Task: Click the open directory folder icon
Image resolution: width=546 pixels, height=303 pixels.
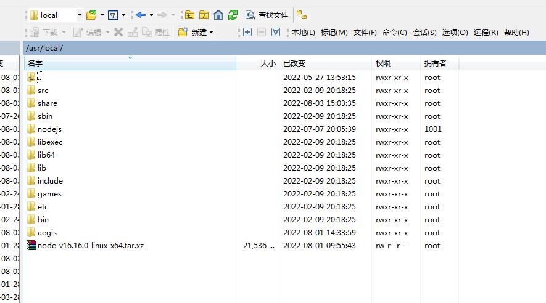Action: pyautogui.click(x=91, y=15)
